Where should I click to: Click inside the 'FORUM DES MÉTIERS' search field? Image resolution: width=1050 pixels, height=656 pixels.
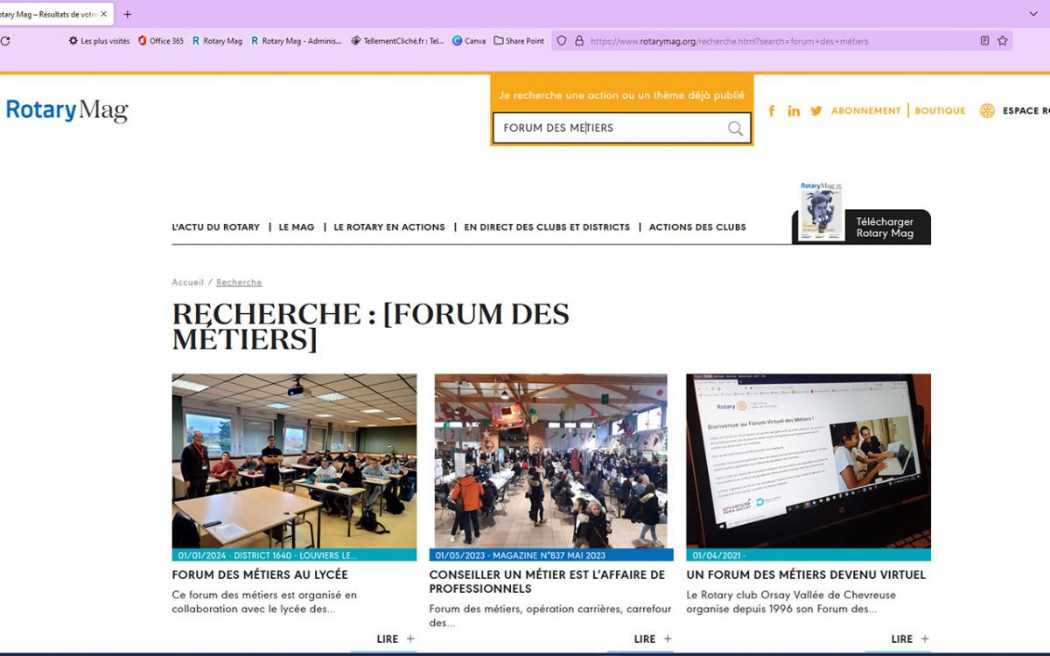click(x=612, y=128)
